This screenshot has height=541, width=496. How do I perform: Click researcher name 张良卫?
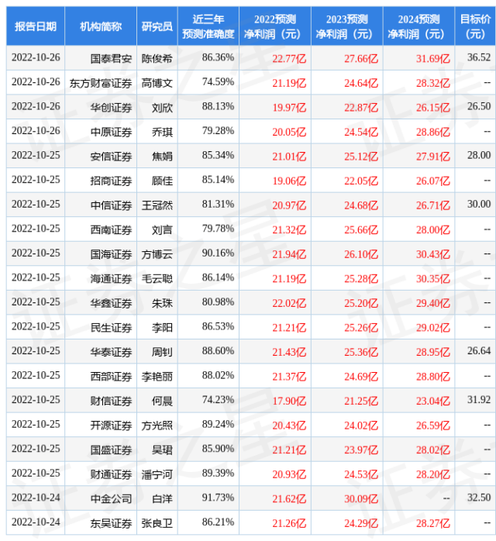coord(157,523)
